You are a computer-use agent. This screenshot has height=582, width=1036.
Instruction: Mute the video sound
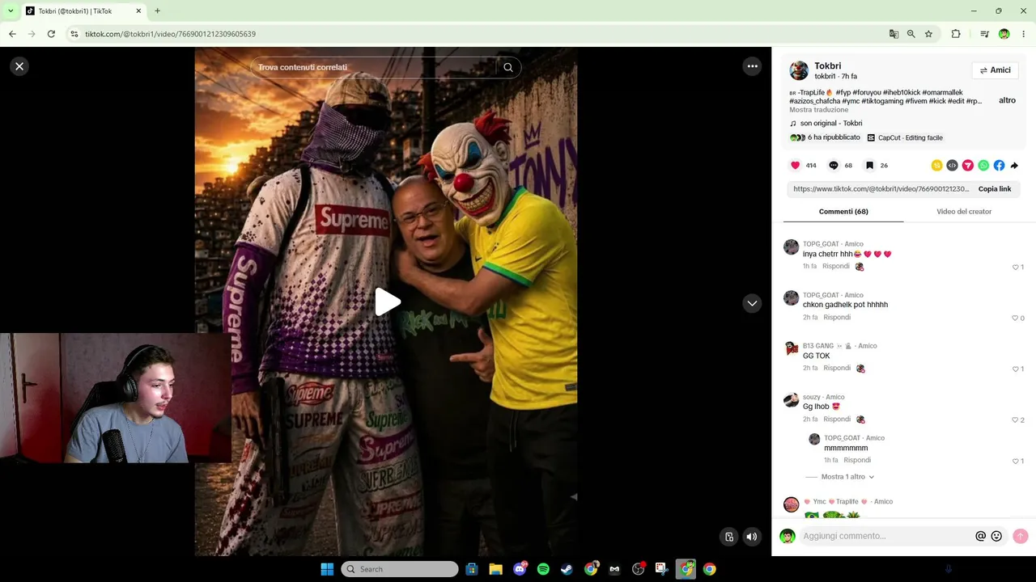pyautogui.click(x=752, y=536)
